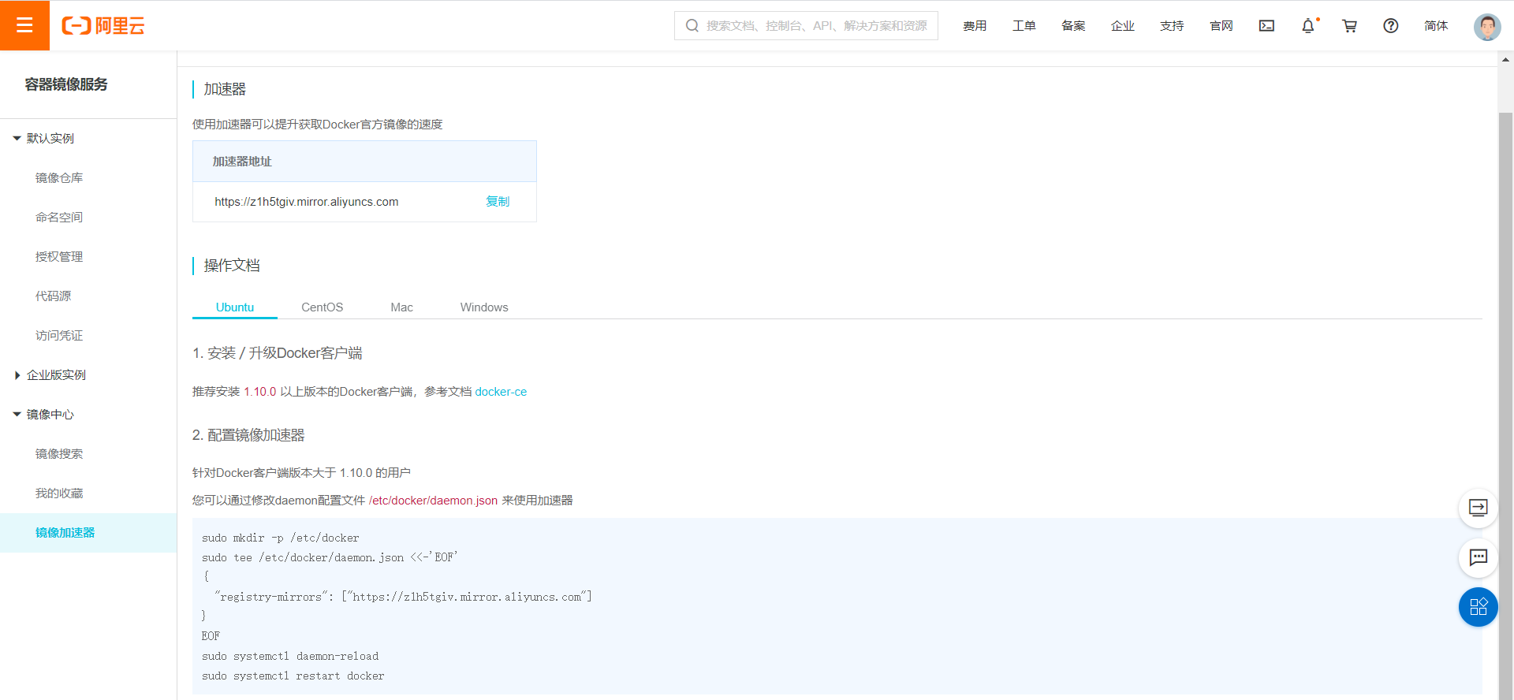The image size is (1514, 700).
Task: Open the notifications bell
Action: point(1308,26)
